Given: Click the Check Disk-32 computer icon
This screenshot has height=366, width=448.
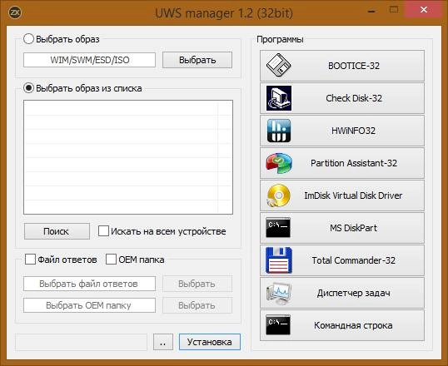Looking at the screenshot, I should [279, 98].
